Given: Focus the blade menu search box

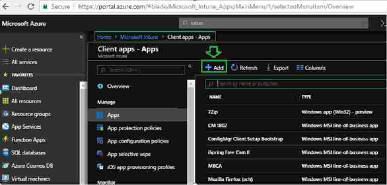Looking at the screenshot, I should coord(141,70).
